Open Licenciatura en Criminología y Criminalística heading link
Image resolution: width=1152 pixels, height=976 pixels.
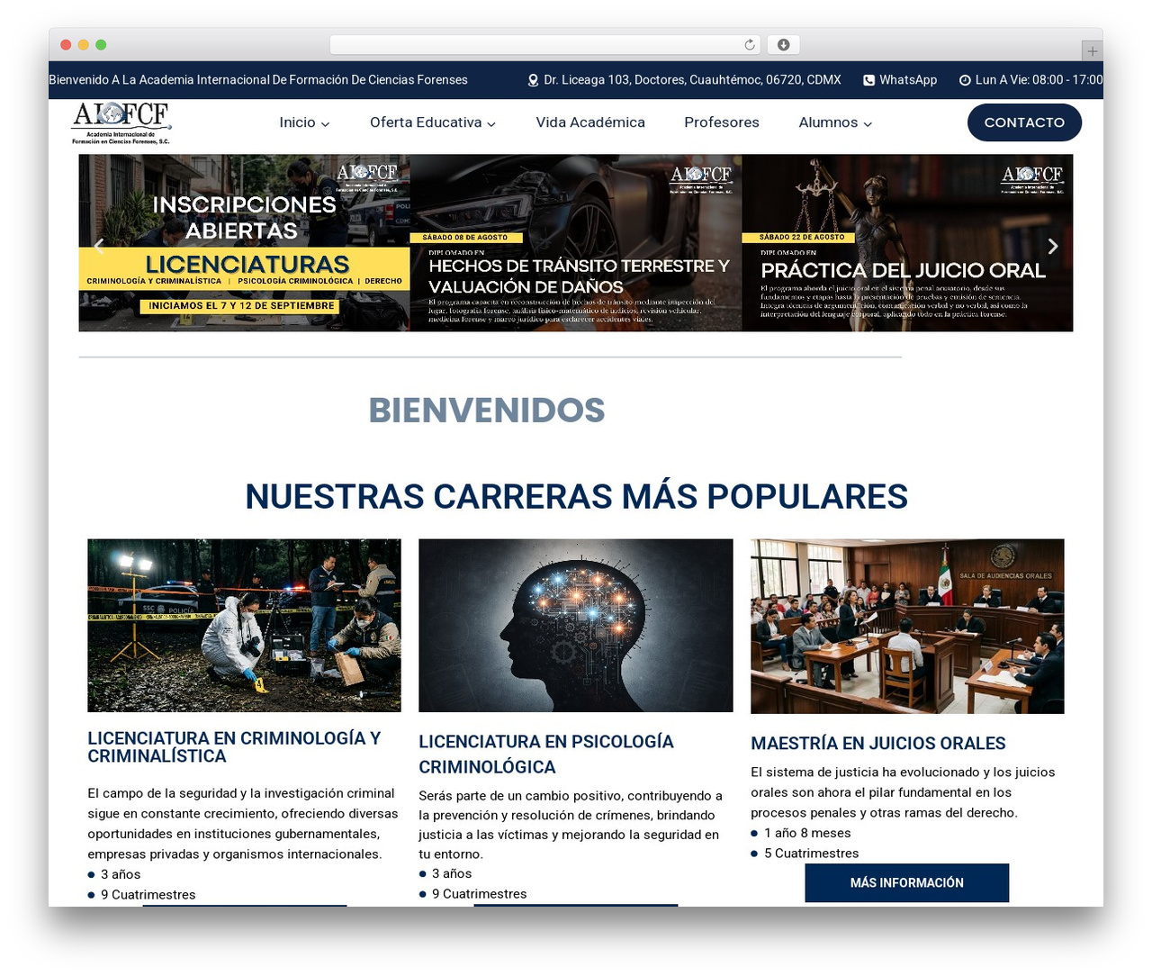click(x=234, y=747)
